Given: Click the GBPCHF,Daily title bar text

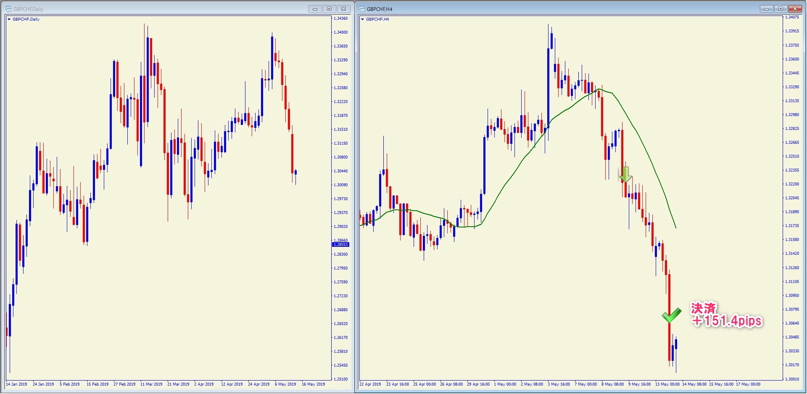Looking at the screenshot, I should pyautogui.click(x=28, y=9).
